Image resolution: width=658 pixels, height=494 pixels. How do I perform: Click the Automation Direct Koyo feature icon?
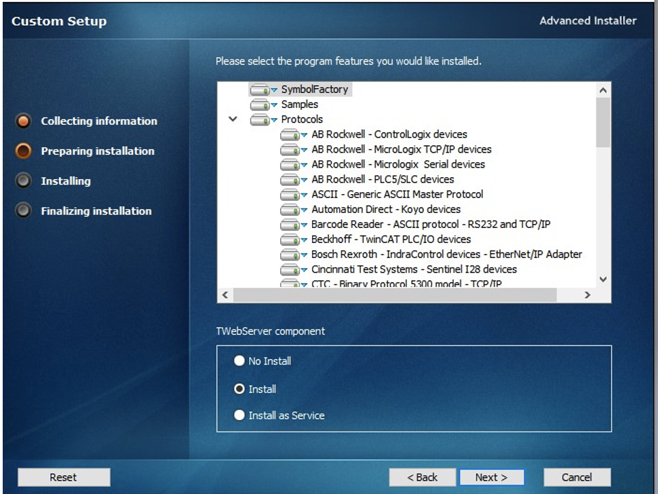(290, 209)
